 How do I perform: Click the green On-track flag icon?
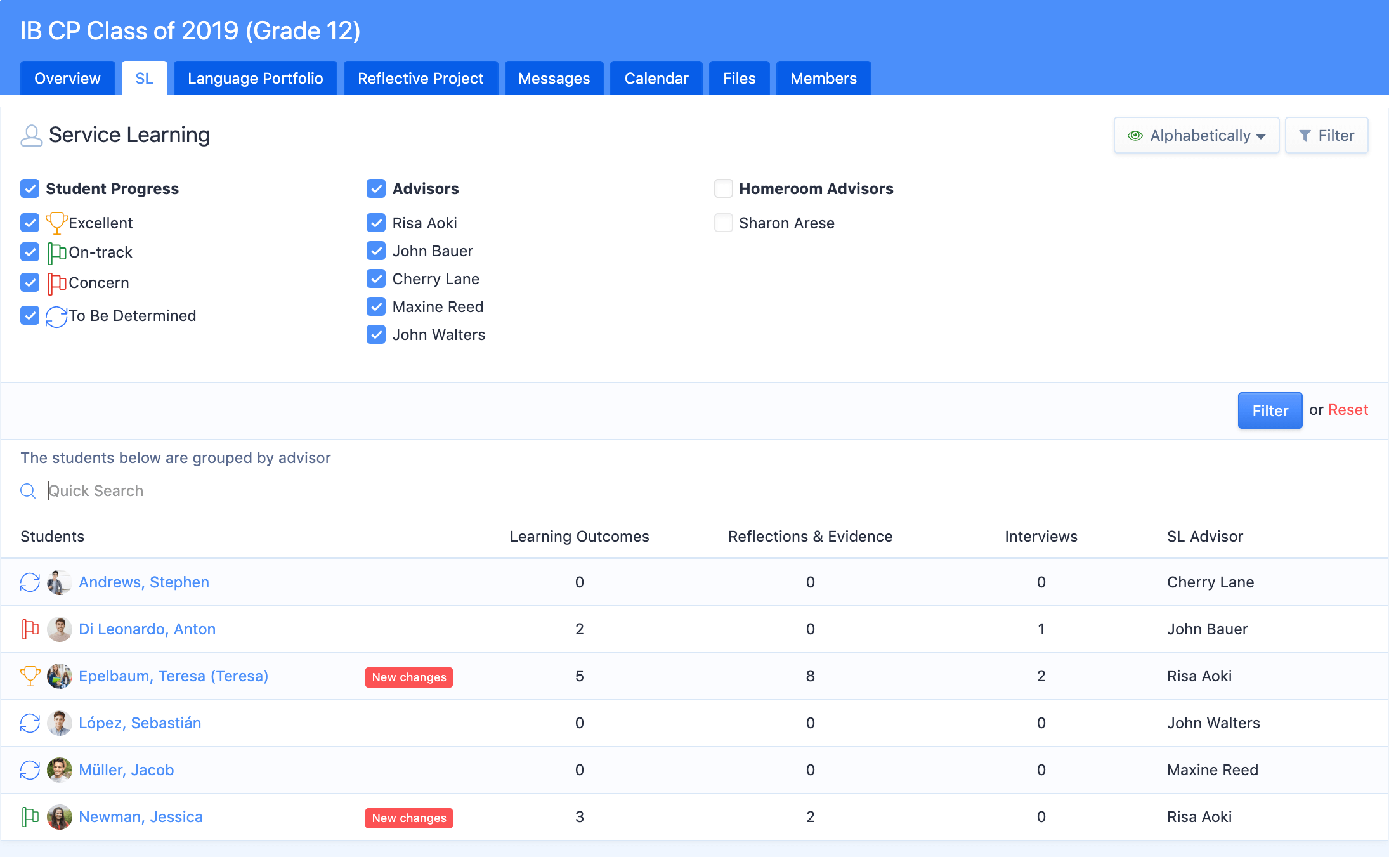(56, 252)
